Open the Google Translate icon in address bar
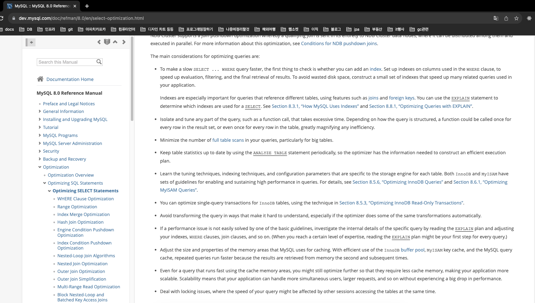 496,18
